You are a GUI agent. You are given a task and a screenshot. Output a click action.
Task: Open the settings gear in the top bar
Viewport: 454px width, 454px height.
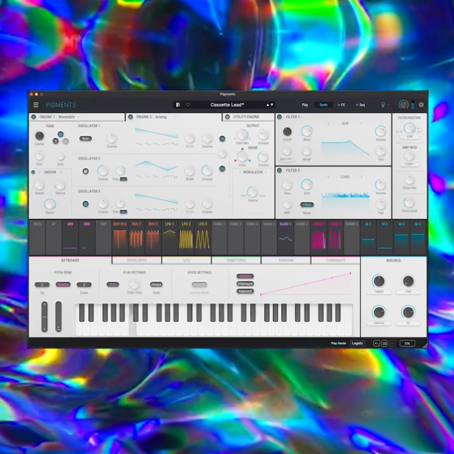pyautogui.click(x=421, y=105)
